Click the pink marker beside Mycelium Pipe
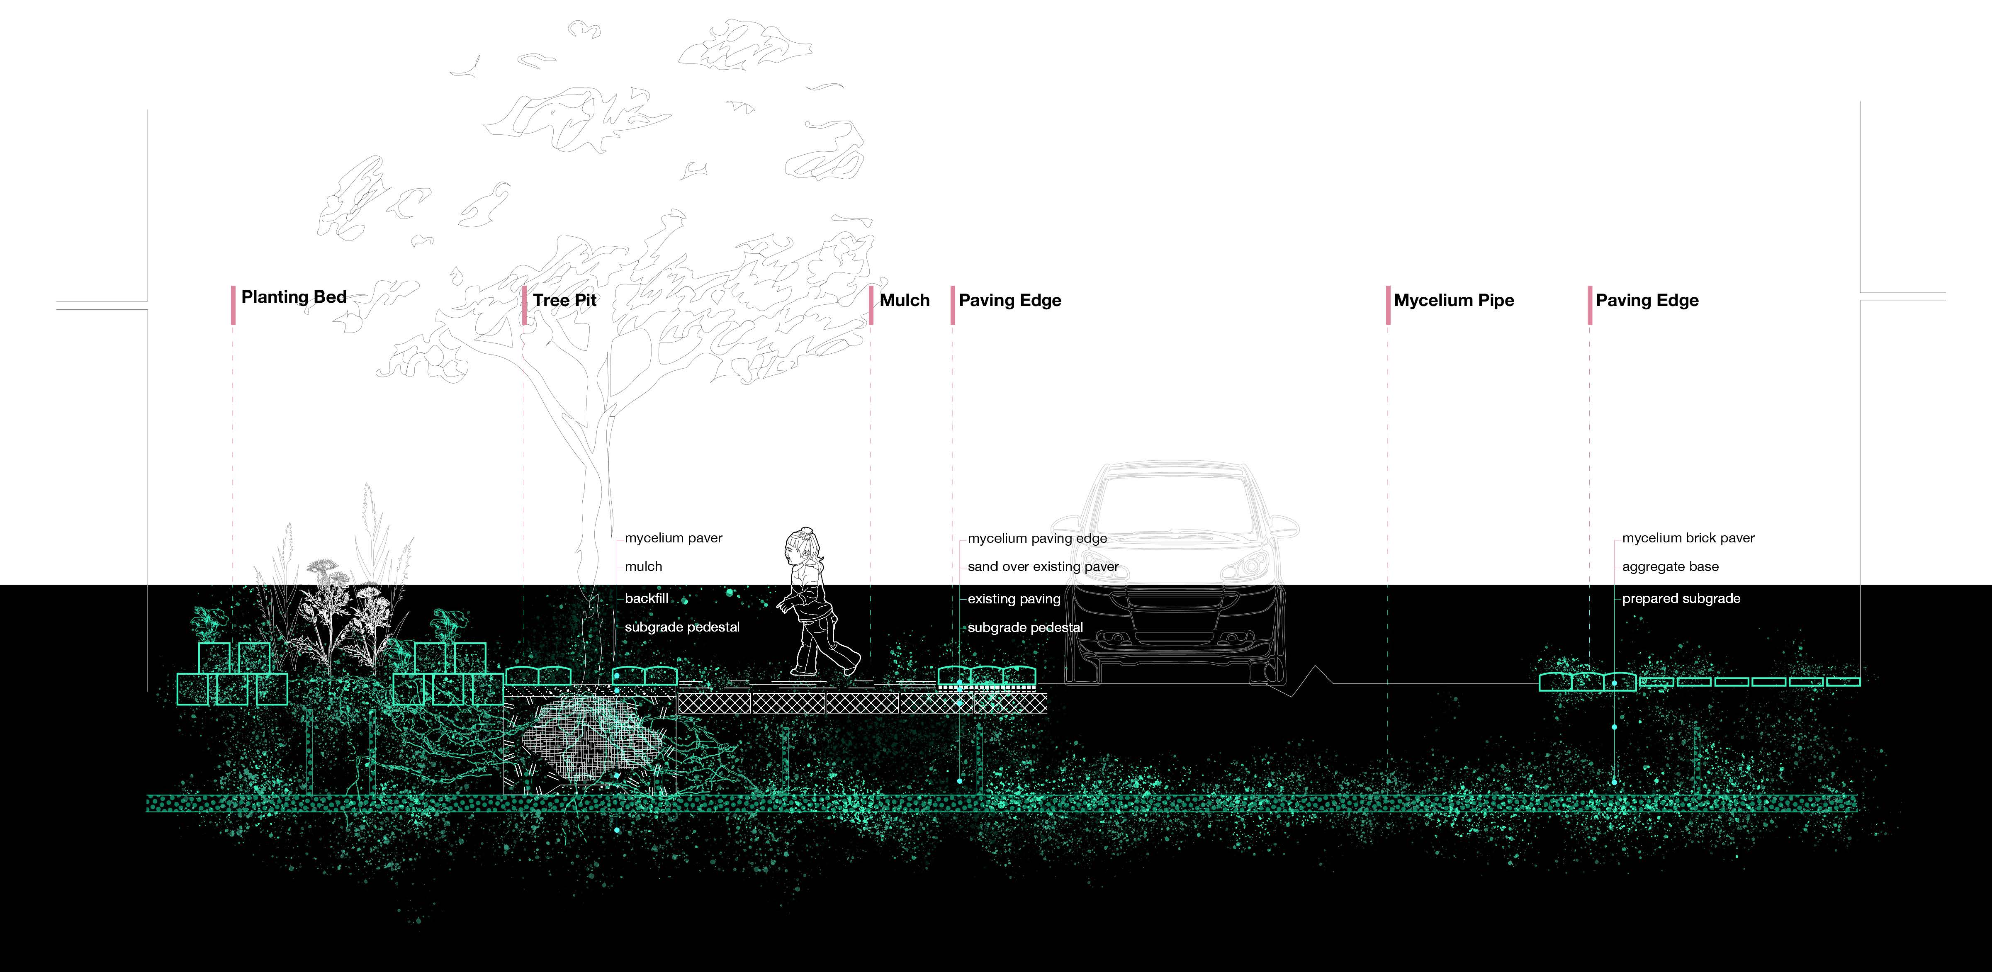 pyautogui.click(x=1388, y=305)
